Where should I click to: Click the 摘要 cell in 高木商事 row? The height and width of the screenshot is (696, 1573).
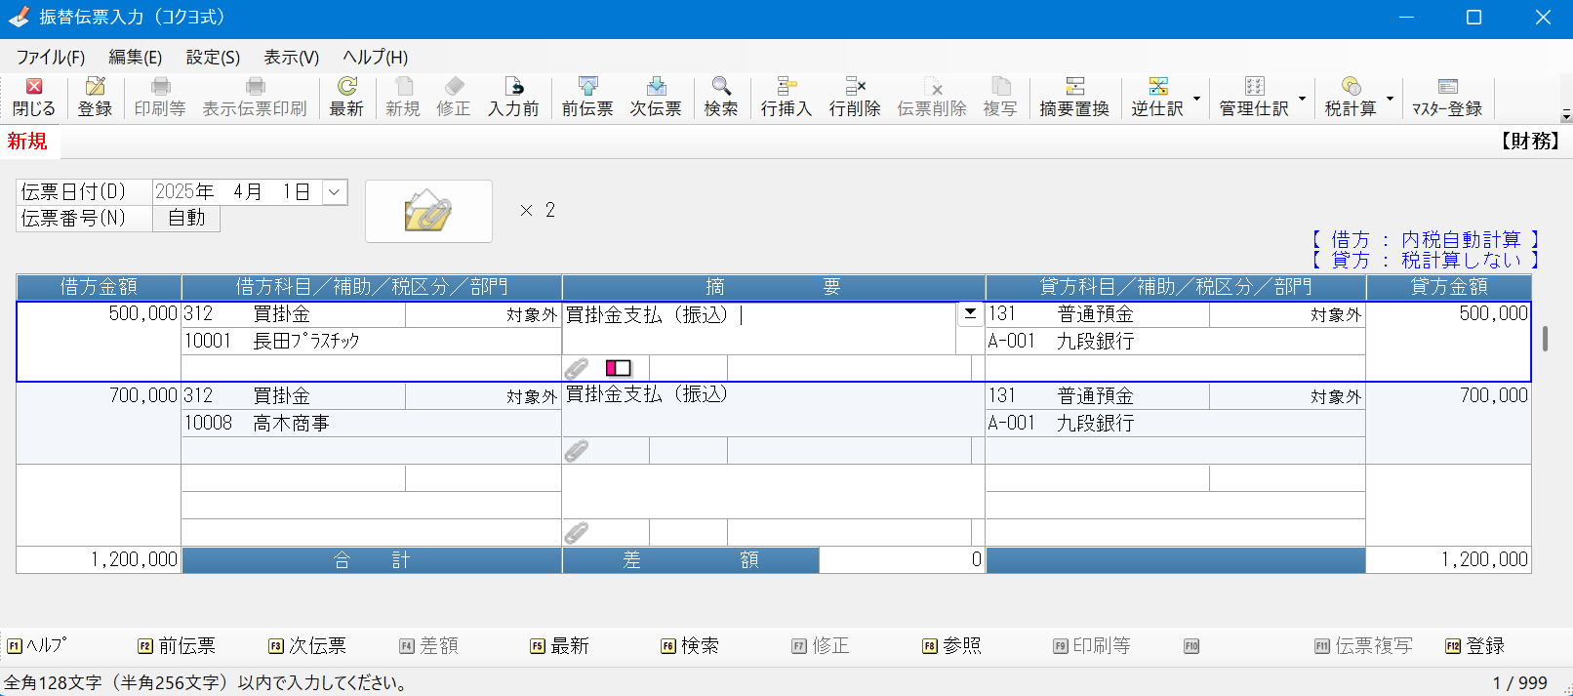coord(773,410)
